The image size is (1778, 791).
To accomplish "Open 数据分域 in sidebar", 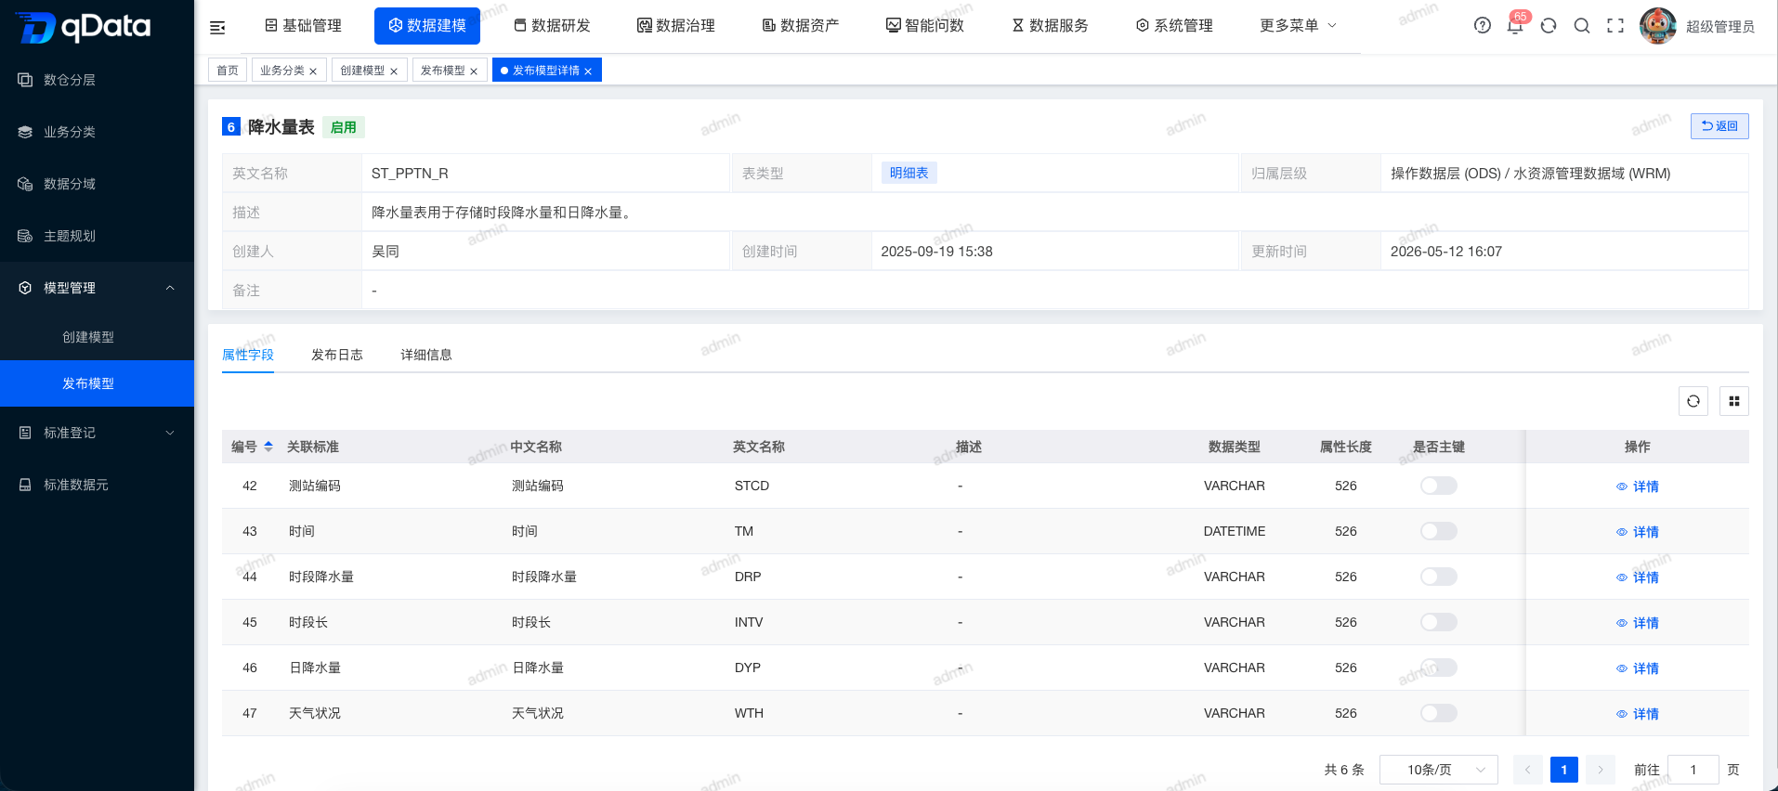I will point(97,184).
